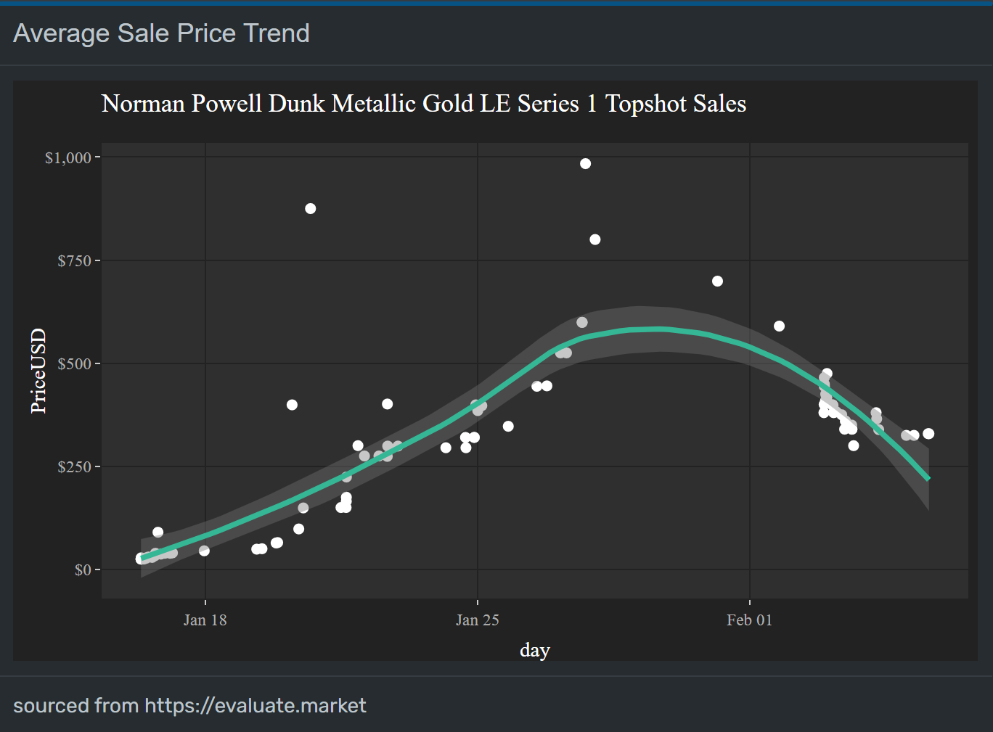Click the Jan 18 x-axis label
The height and width of the screenshot is (732, 993).
pos(205,620)
